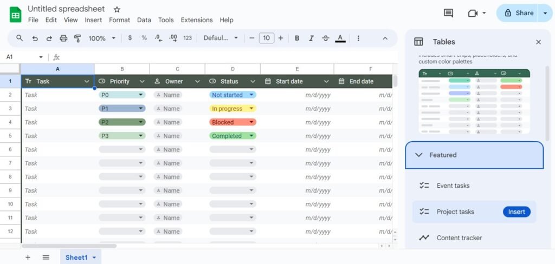Click the Name chip in row 2
The image size is (555, 264).
[168, 95]
